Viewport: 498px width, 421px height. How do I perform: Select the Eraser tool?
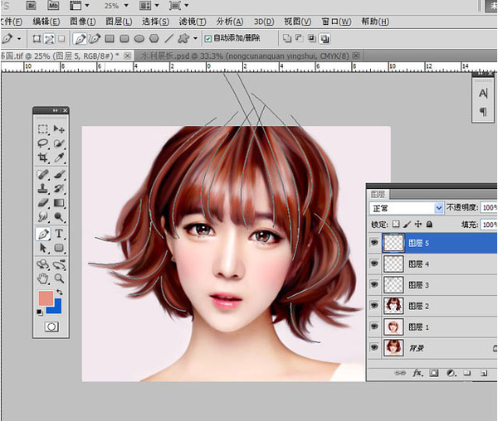click(x=43, y=203)
